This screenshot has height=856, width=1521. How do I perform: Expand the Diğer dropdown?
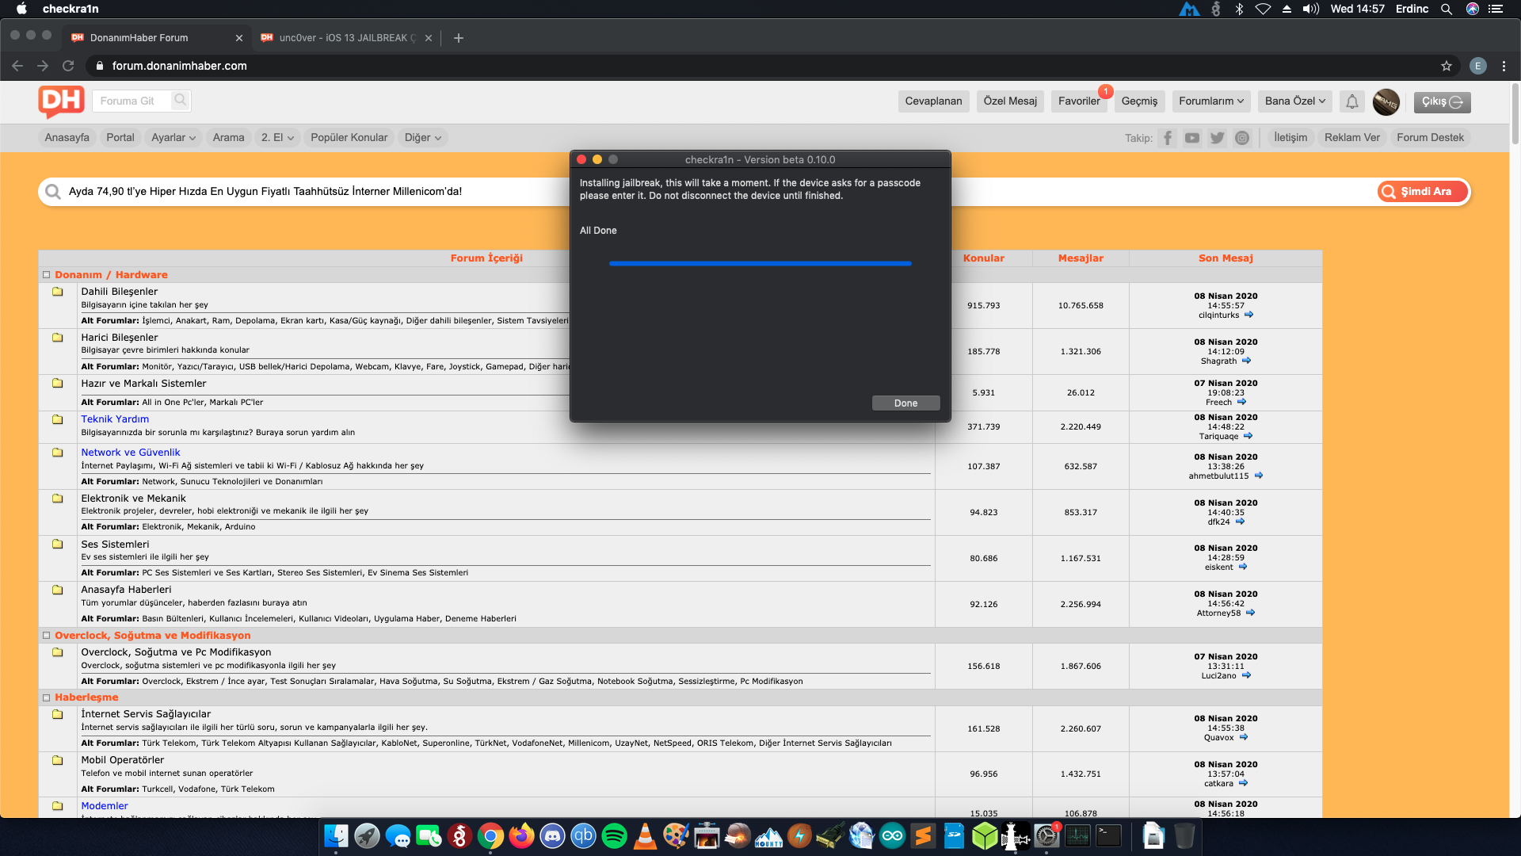422,138
